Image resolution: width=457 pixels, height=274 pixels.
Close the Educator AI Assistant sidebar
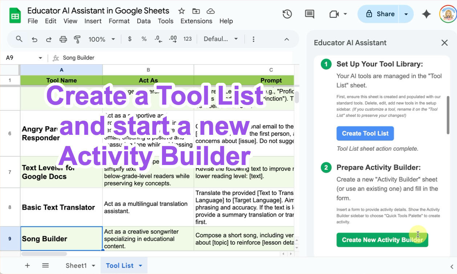coord(444,43)
